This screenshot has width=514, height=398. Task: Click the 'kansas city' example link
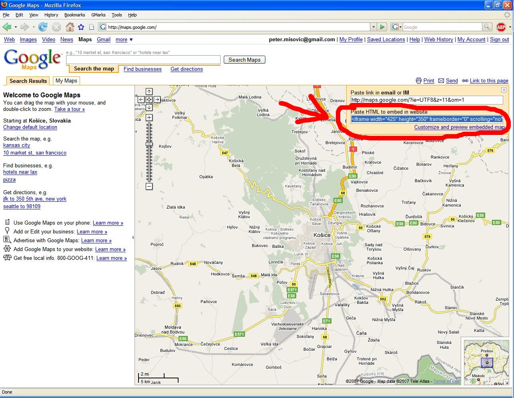point(16,145)
